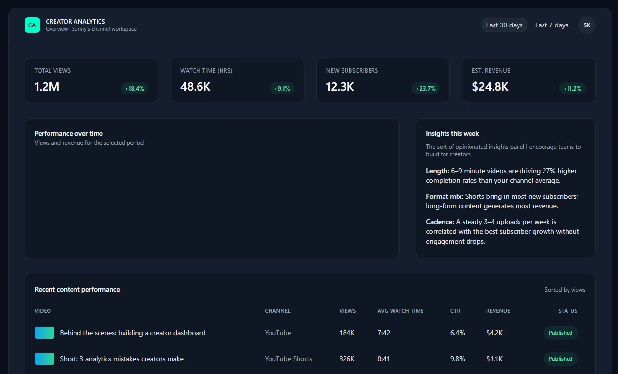
Task: Click the Performance over time heading
Action: coord(69,133)
